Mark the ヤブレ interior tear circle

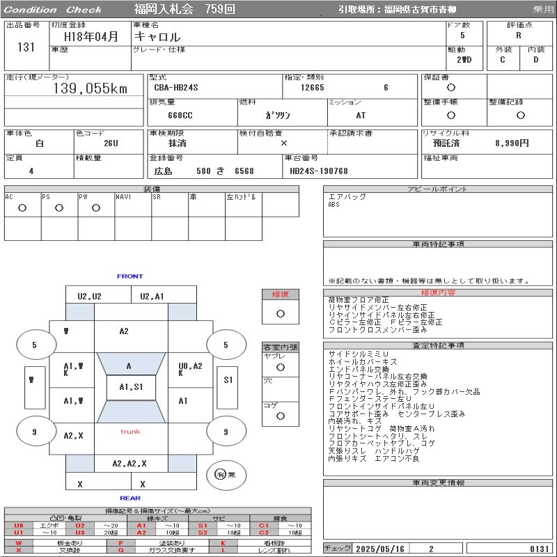pyautogui.click(x=280, y=366)
